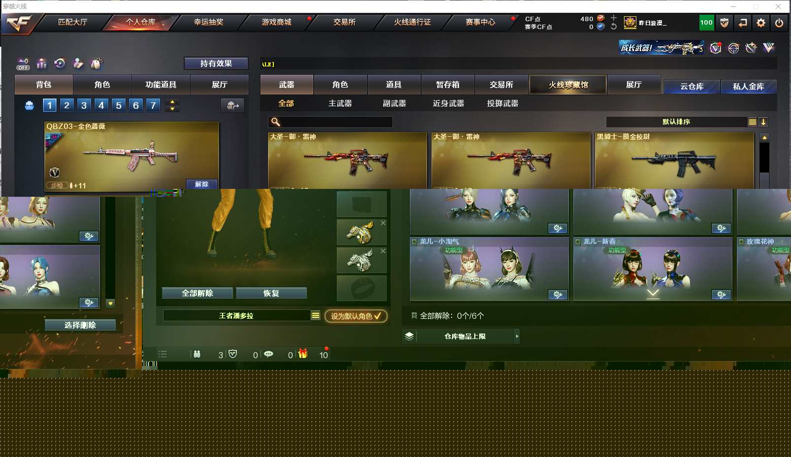Click the weapon upgrade sparkle icon
Image resolution: width=791 pixels, height=457 pixels.
click(751, 48)
